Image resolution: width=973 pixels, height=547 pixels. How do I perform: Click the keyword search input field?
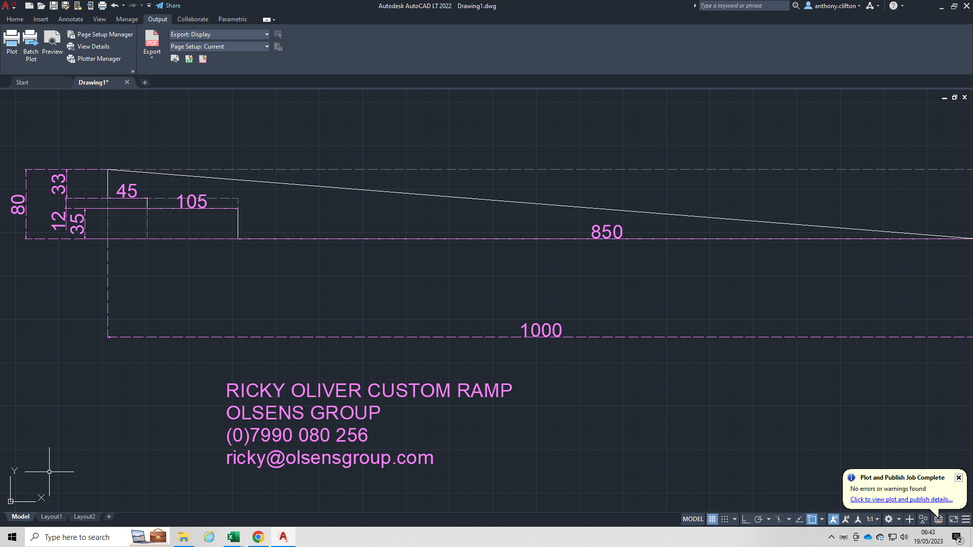[743, 6]
